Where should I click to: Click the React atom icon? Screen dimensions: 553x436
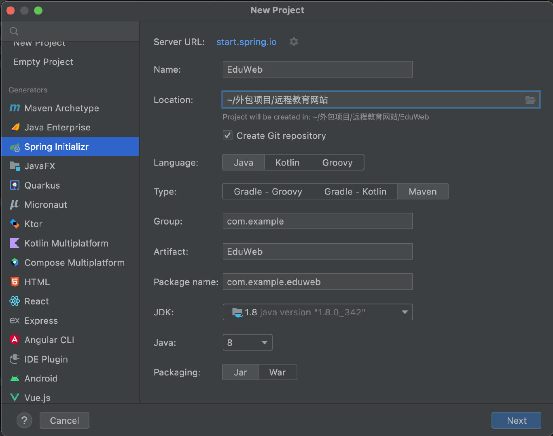point(15,301)
